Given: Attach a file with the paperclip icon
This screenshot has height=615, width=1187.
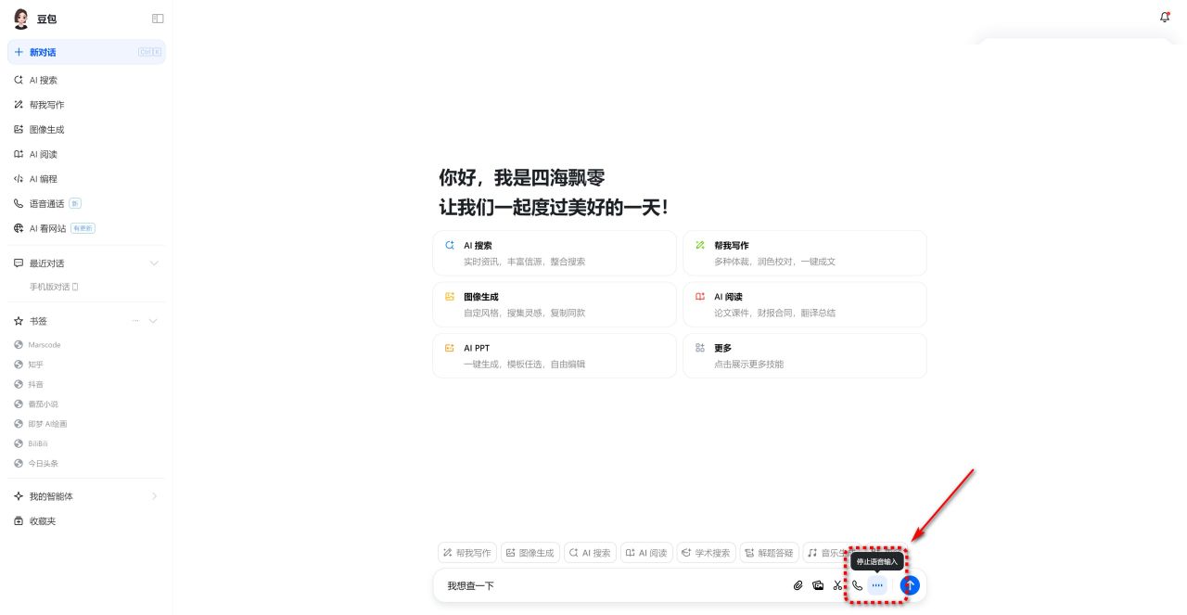Looking at the screenshot, I should (x=798, y=585).
